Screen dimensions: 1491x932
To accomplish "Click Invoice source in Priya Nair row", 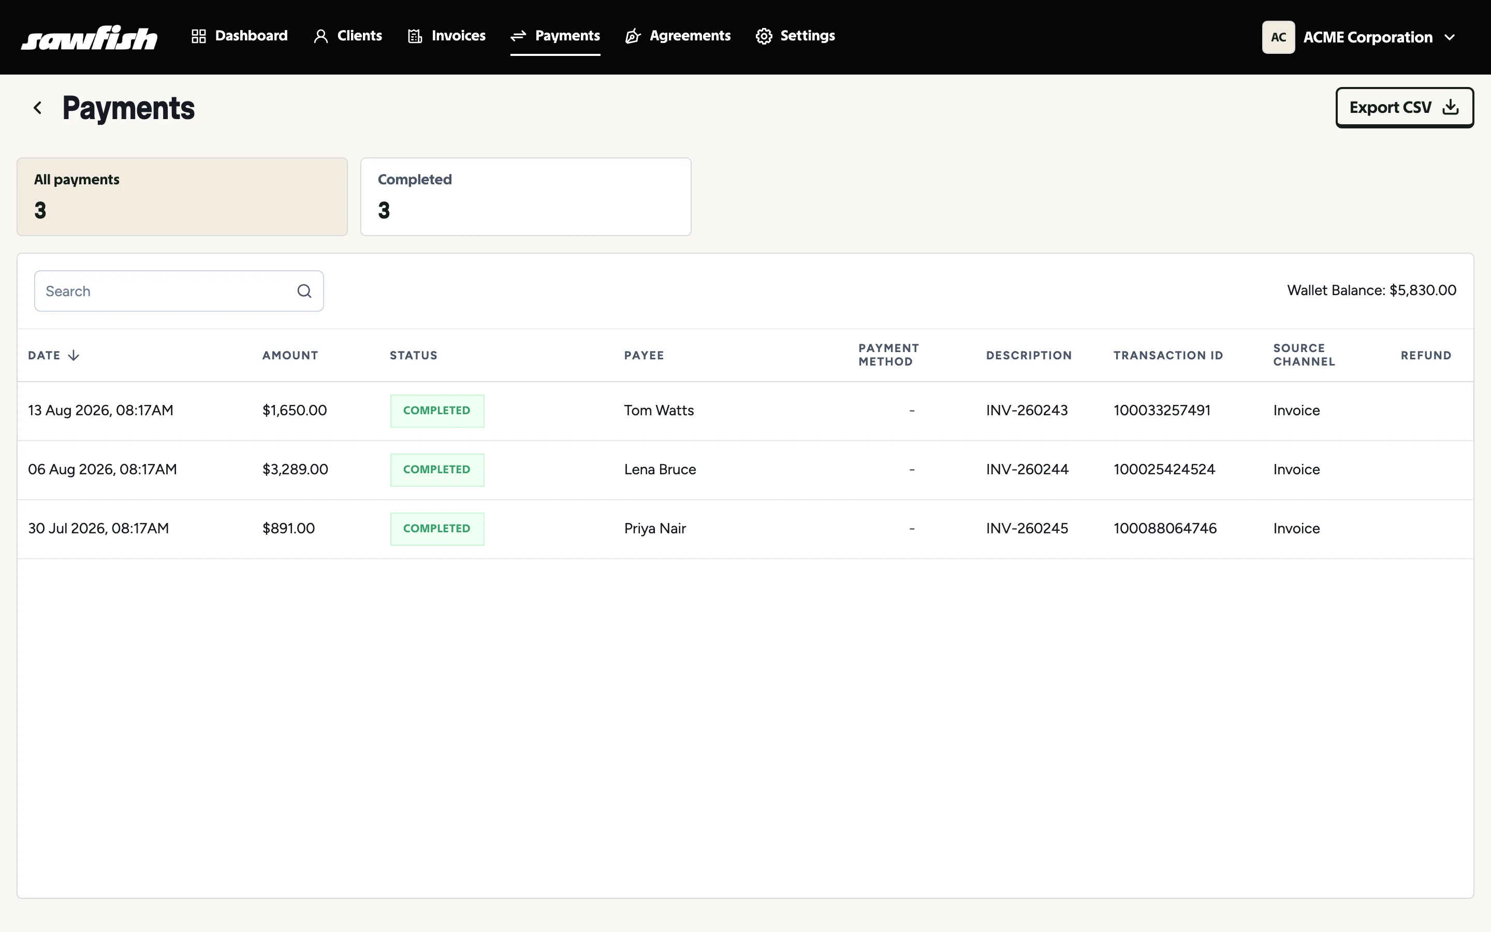I will (1296, 529).
